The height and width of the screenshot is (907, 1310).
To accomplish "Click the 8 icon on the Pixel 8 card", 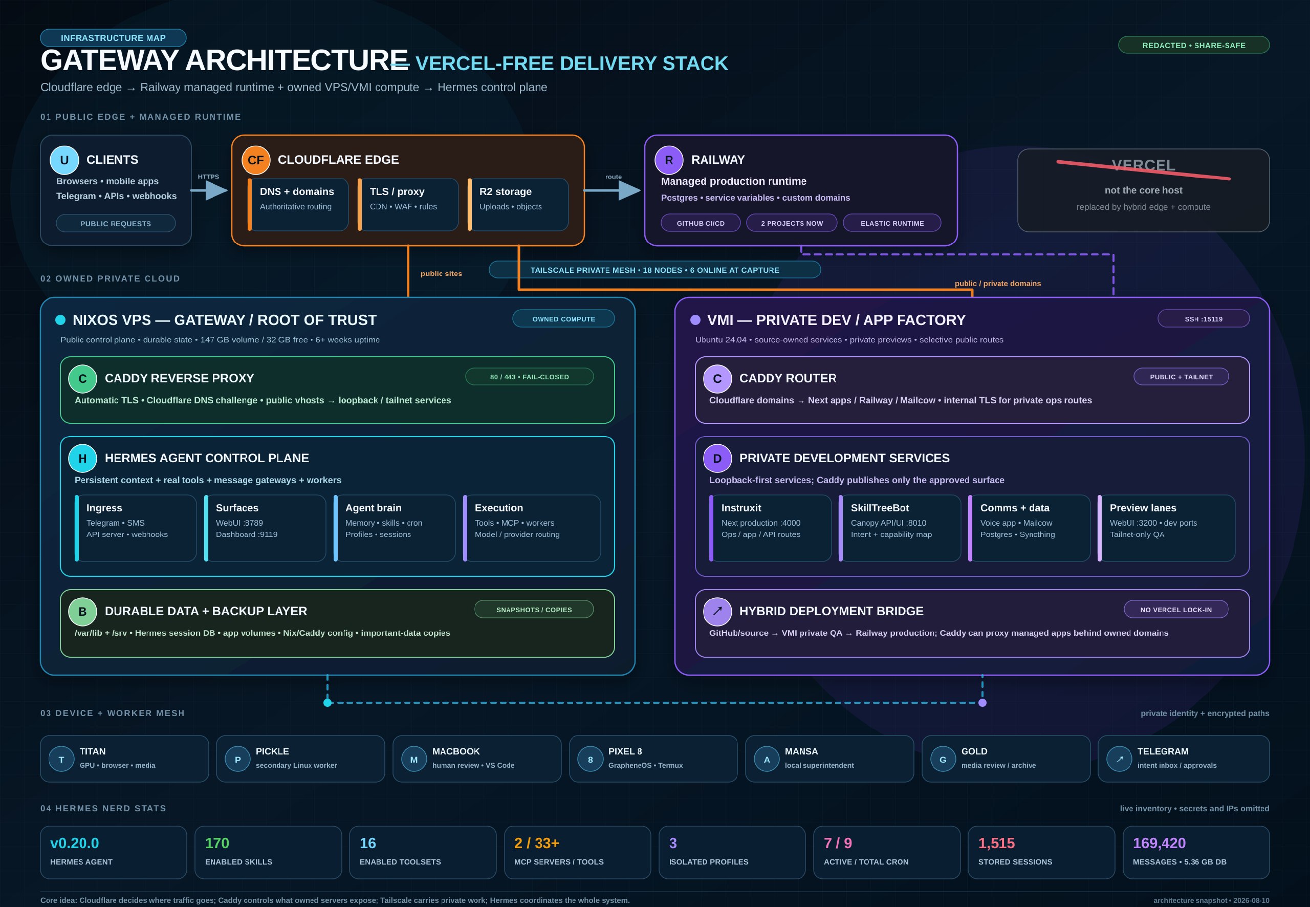I will [590, 759].
